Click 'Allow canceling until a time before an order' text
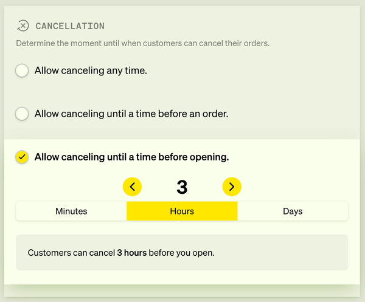 tap(131, 114)
